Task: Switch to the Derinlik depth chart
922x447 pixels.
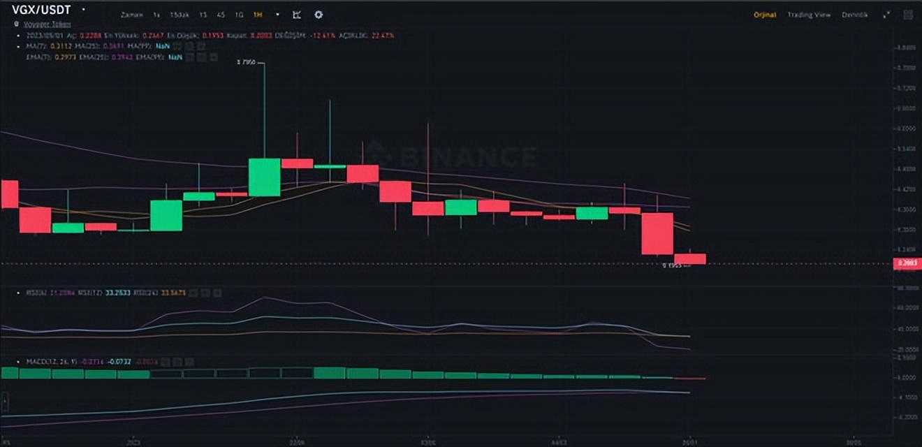Action: point(855,15)
